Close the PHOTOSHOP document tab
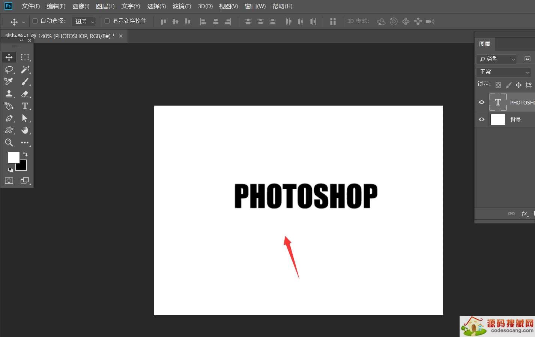The width and height of the screenshot is (535, 337). coord(121,36)
